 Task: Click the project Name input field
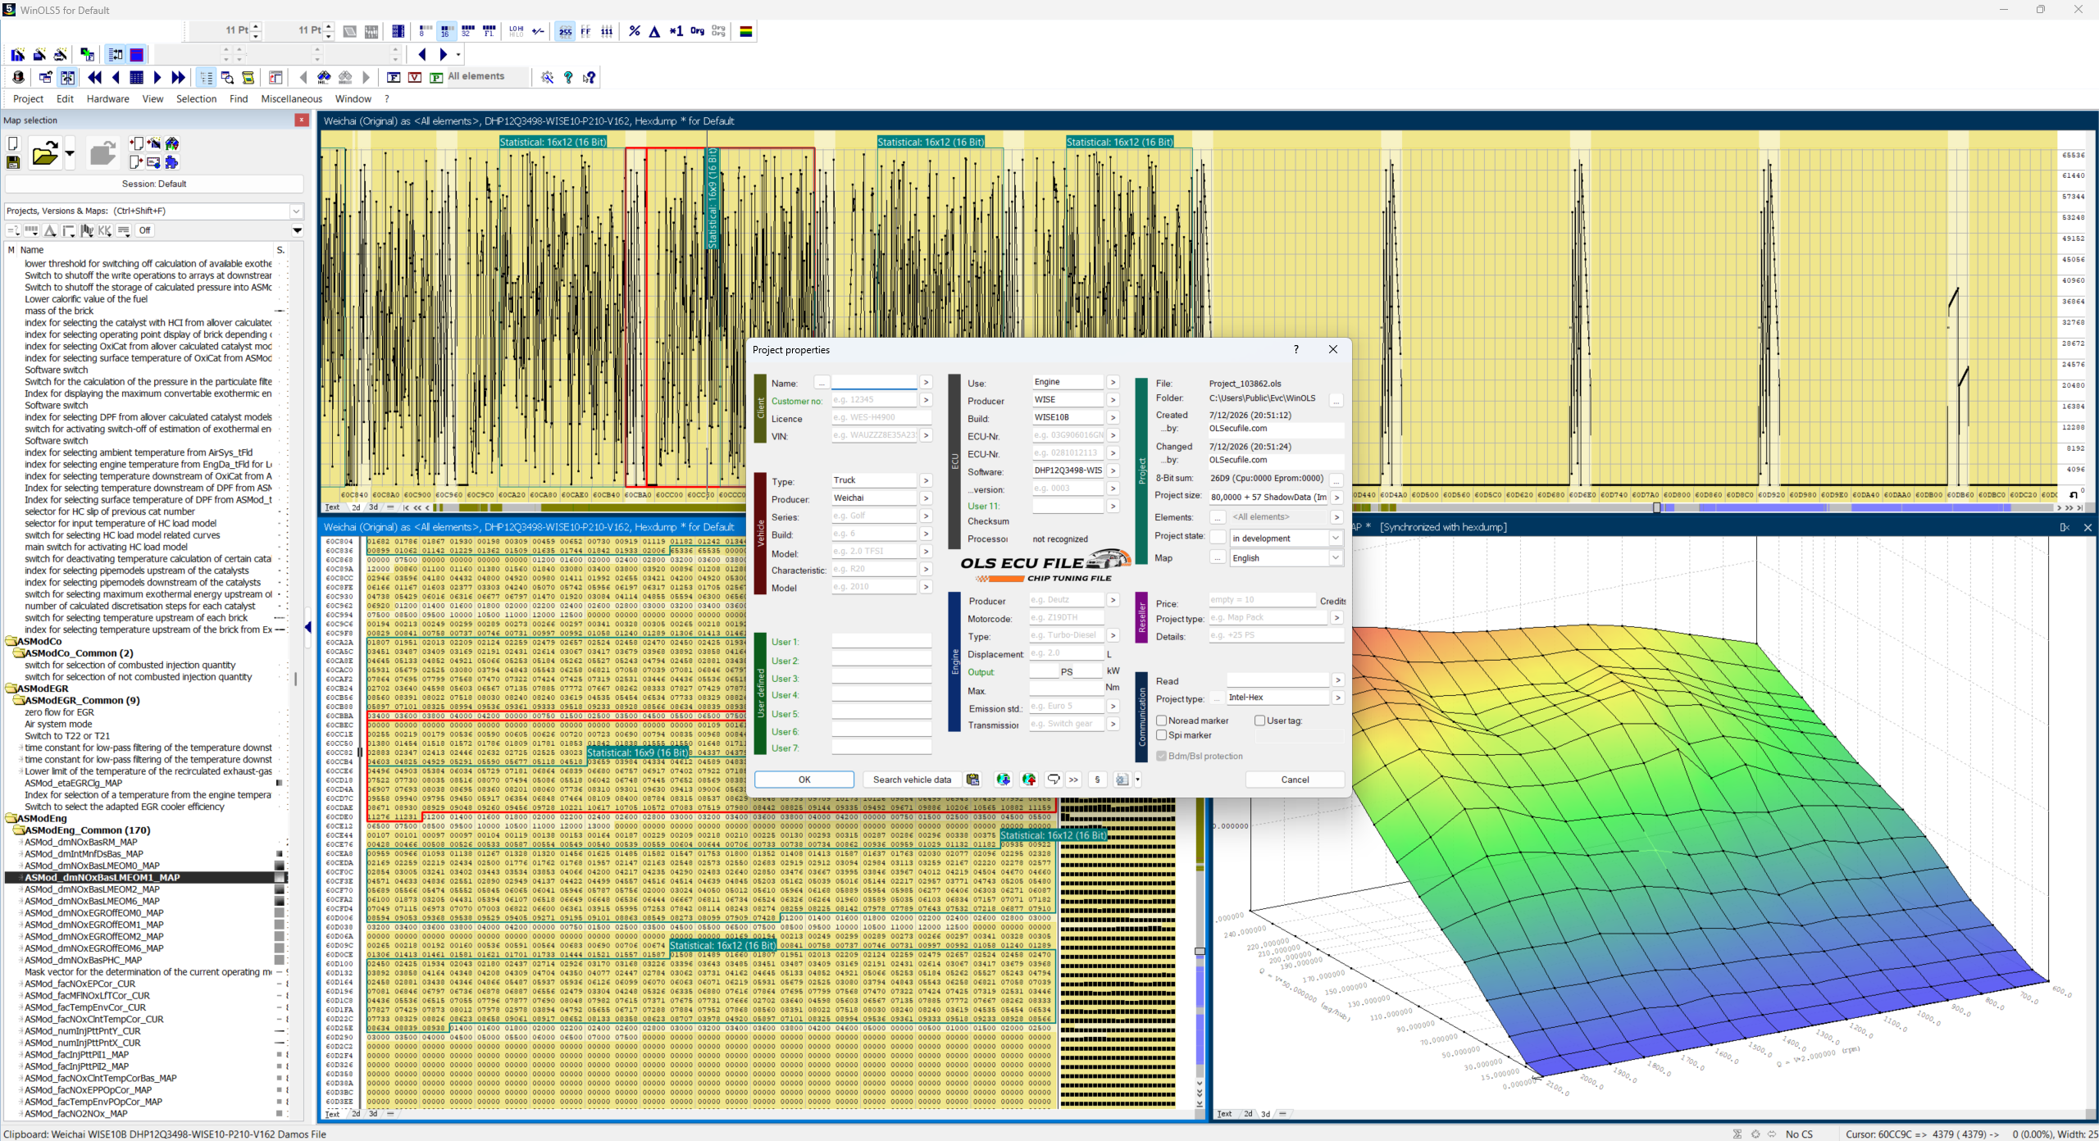click(x=874, y=383)
